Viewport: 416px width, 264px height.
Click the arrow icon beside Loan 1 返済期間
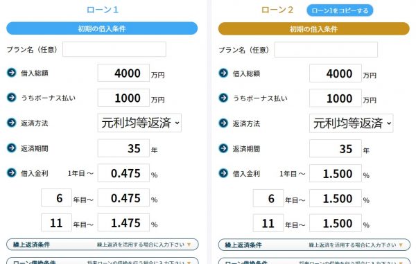click(x=11, y=148)
